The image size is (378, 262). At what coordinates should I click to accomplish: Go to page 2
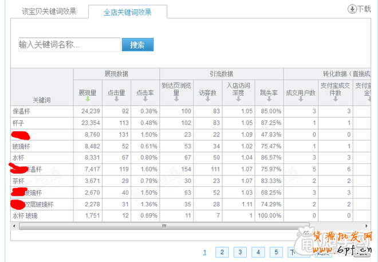tap(222, 252)
